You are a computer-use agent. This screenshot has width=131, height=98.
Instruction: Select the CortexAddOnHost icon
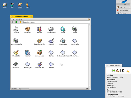point(63,53)
